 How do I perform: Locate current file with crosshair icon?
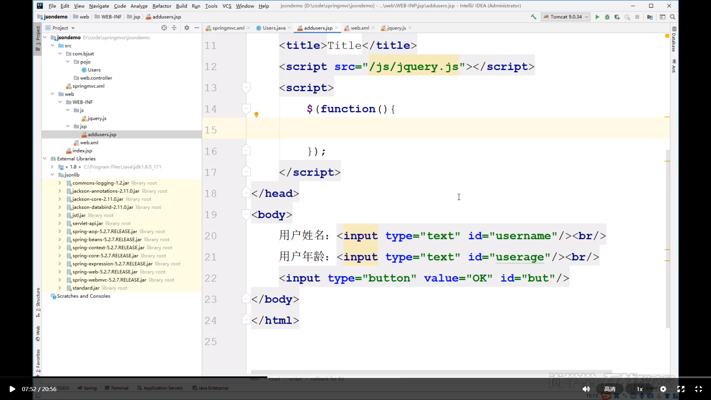point(164,28)
